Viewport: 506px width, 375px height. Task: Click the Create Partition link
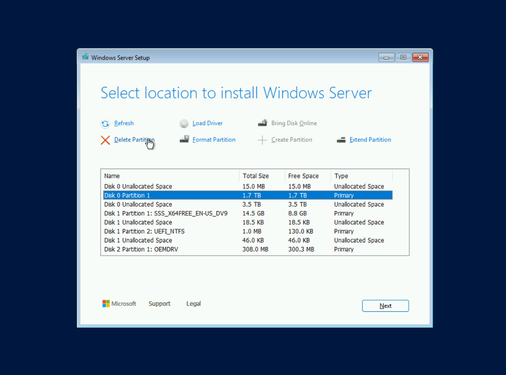pos(292,140)
